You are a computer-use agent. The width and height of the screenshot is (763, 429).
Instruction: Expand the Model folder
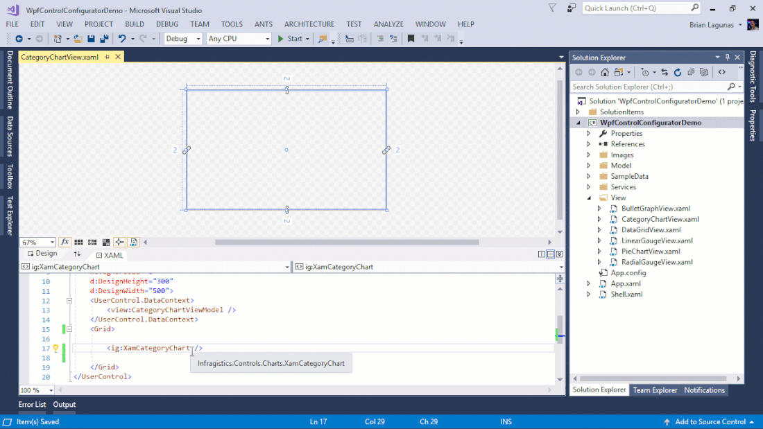point(588,166)
